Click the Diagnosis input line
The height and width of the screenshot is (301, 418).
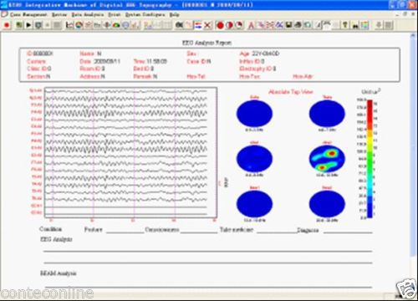(348, 231)
